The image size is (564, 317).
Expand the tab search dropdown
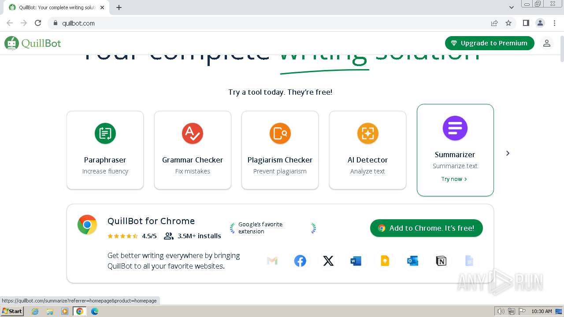point(511,7)
